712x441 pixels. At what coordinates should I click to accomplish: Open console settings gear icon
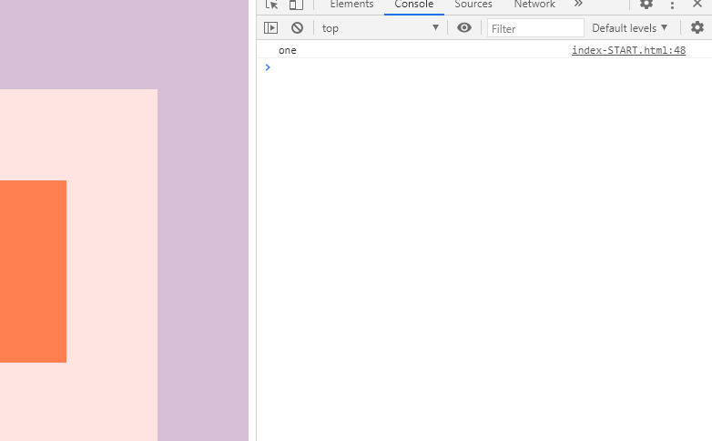click(697, 27)
